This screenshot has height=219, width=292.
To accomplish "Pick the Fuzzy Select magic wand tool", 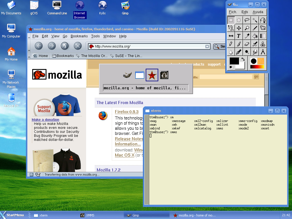I will [x=255, y=20].
